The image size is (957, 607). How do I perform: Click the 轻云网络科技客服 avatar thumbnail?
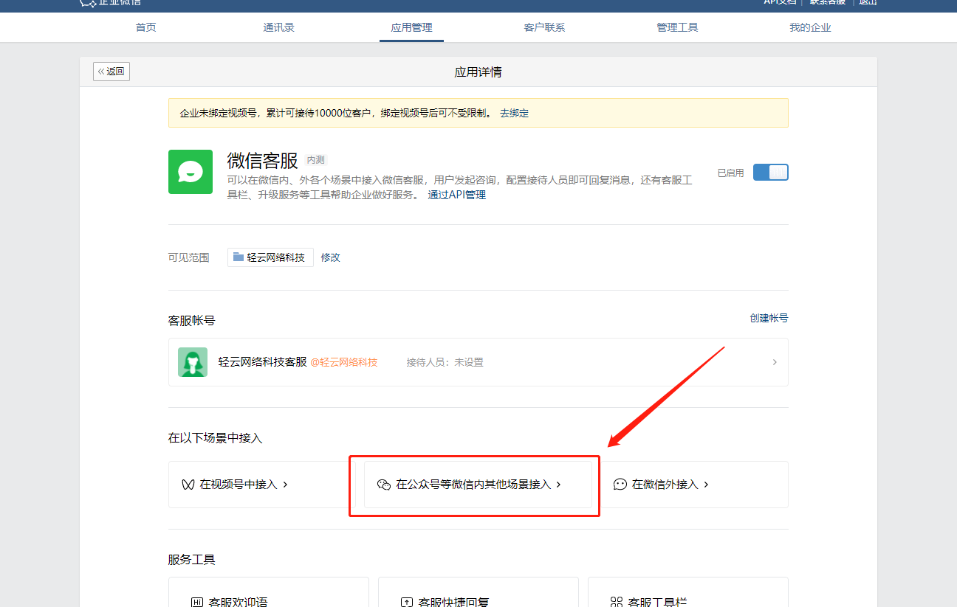pos(193,362)
